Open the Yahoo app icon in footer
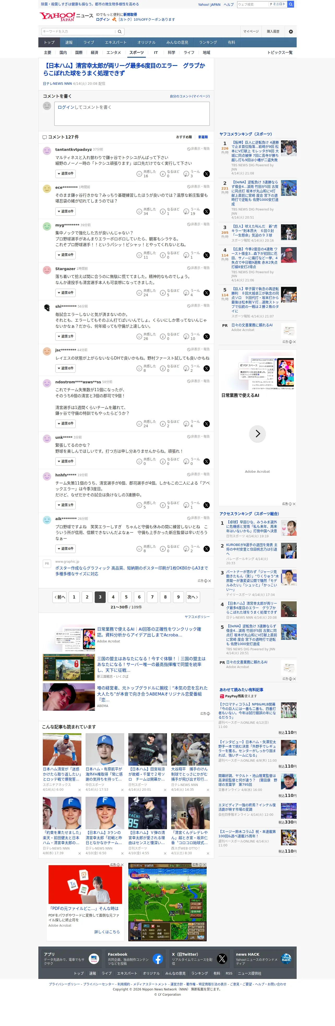This screenshot has width=335, height=1026. click(x=94, y=959)
